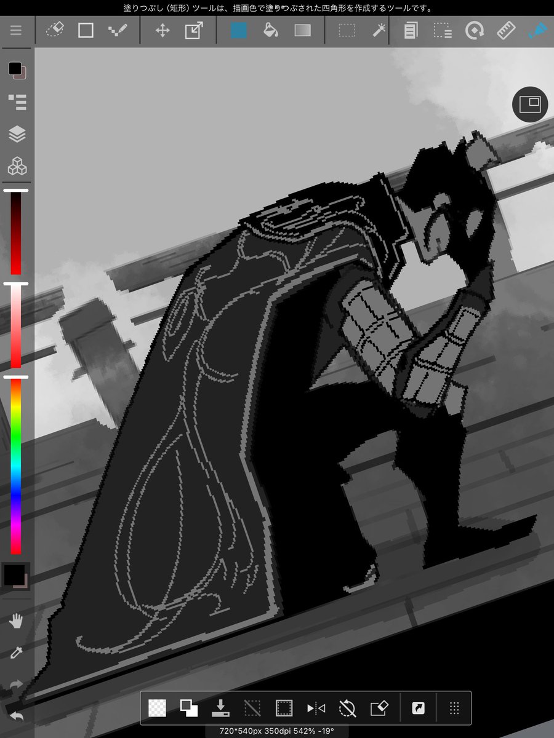Select the Bucket fill tool
554x738 pixels.
tap(270, 30)
